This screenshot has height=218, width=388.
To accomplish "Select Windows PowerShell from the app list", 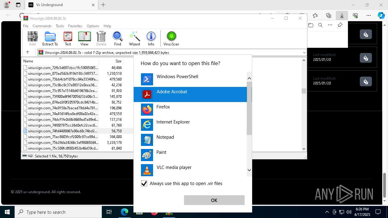I will (x=190, y=79).
